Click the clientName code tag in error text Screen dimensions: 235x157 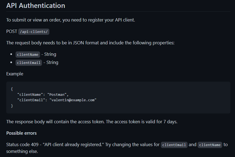coord(210,145)
